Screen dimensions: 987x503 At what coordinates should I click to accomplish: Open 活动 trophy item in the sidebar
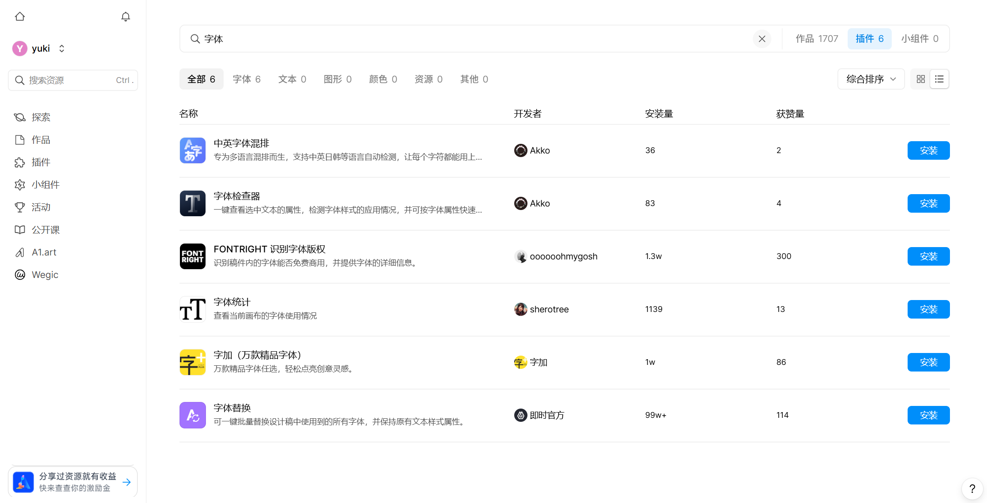(41, 207)
